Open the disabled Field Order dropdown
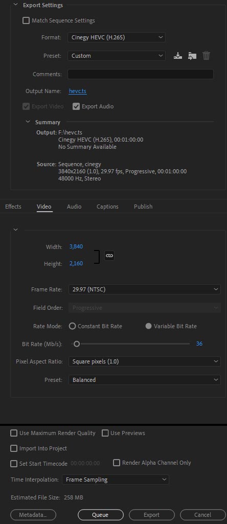The width and height of the screenshot is (227, 524). pyautogui.click(x=144, y=308)
